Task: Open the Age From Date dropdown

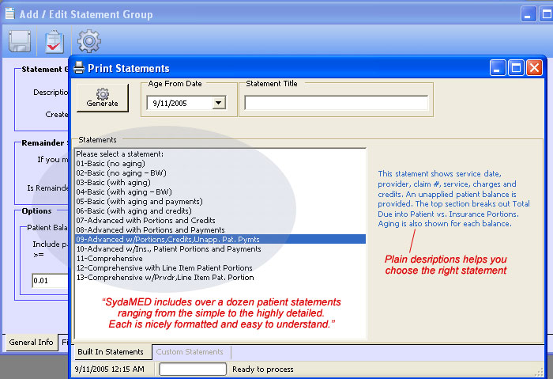Action: tap(219, 102)
